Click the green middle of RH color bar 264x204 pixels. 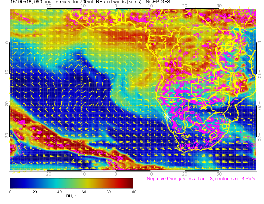coord(72,183)
